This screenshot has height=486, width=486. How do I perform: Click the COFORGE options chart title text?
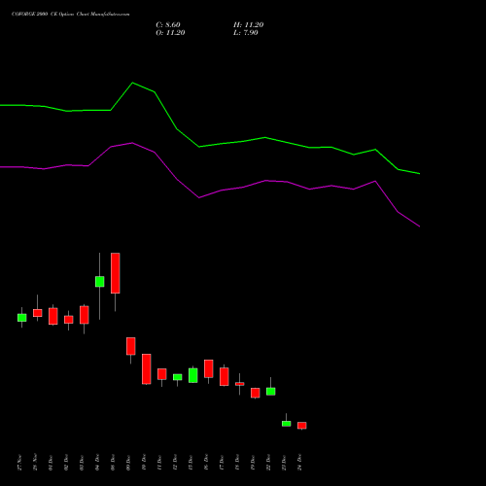[70, 14]
